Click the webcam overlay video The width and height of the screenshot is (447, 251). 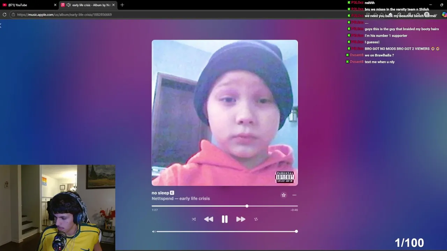[58, 208]
